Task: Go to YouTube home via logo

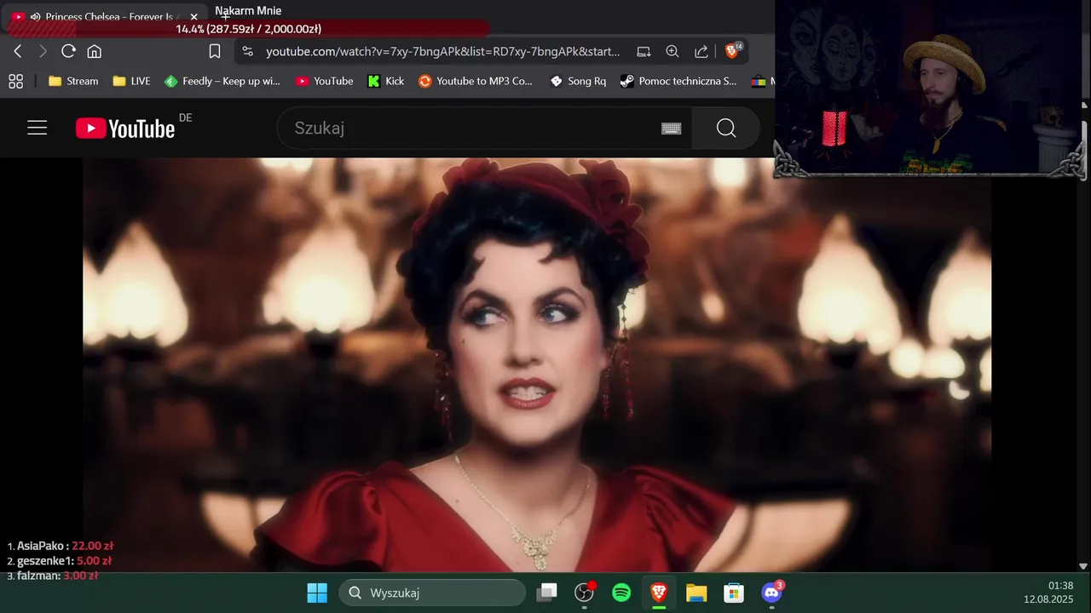Action: (125, 129)
